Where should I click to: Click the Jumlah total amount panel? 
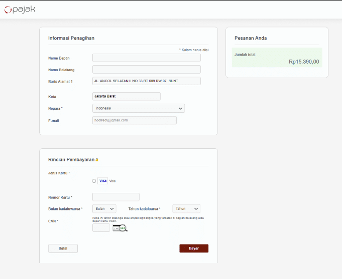(x=277, y=58)
